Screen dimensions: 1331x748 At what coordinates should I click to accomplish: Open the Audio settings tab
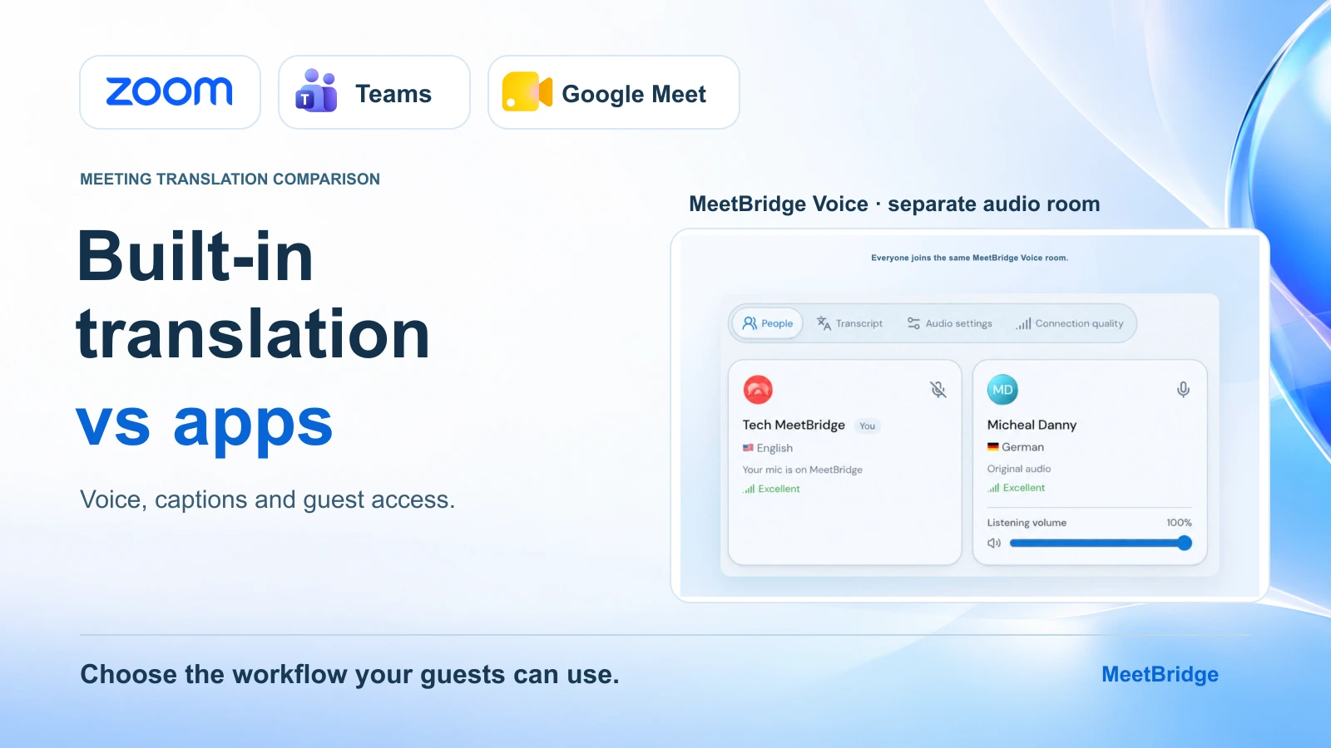(x=949, y=323)
